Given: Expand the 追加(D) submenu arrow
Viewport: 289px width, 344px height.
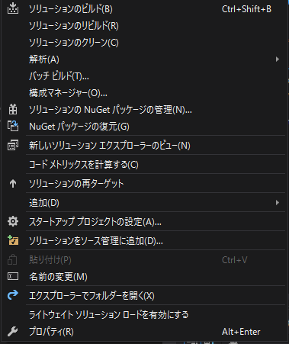Looking at the screenshot, I should 278,203.
